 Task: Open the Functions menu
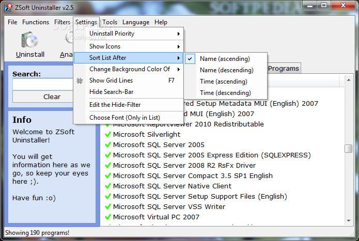coord(36,22)
